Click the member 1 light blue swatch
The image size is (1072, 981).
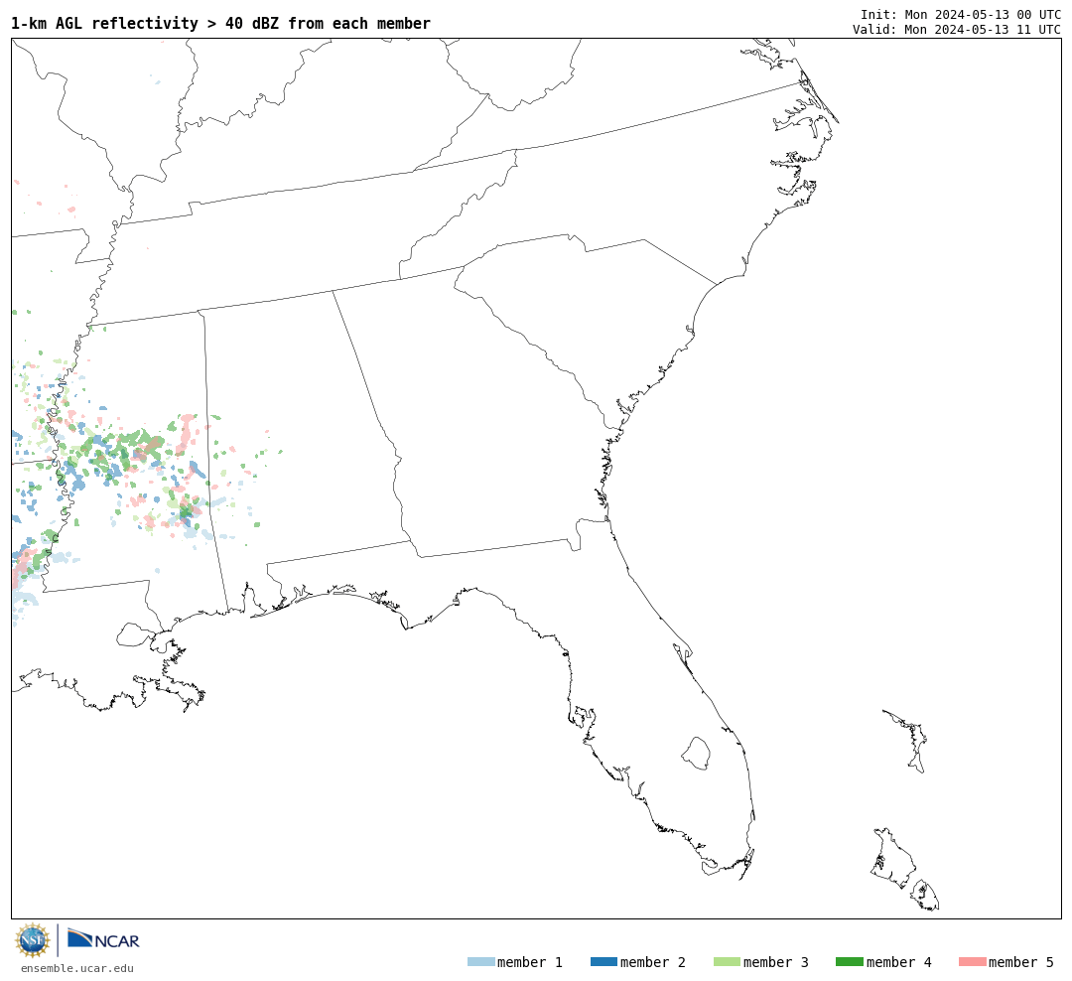[480, 961]
